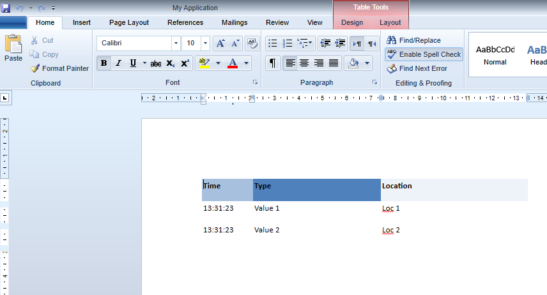Switch to the Page Layout tab
Screen dimensions: 547x295
[128, 22]
